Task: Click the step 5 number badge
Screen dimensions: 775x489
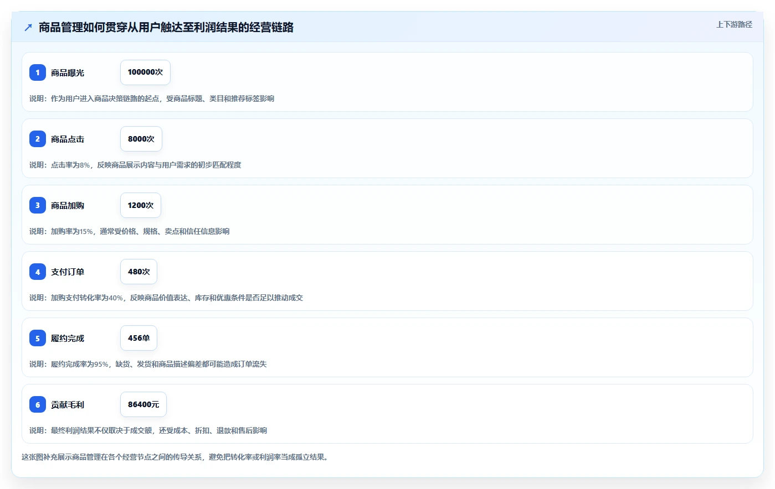Action: pos(38,338)
